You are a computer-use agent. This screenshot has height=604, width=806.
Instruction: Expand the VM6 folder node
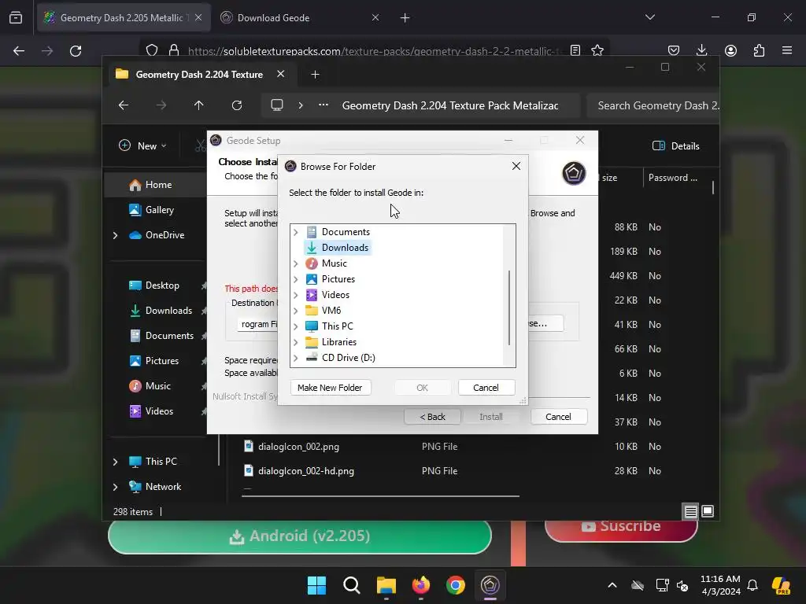pyautogui.click(x=296, y=311)
